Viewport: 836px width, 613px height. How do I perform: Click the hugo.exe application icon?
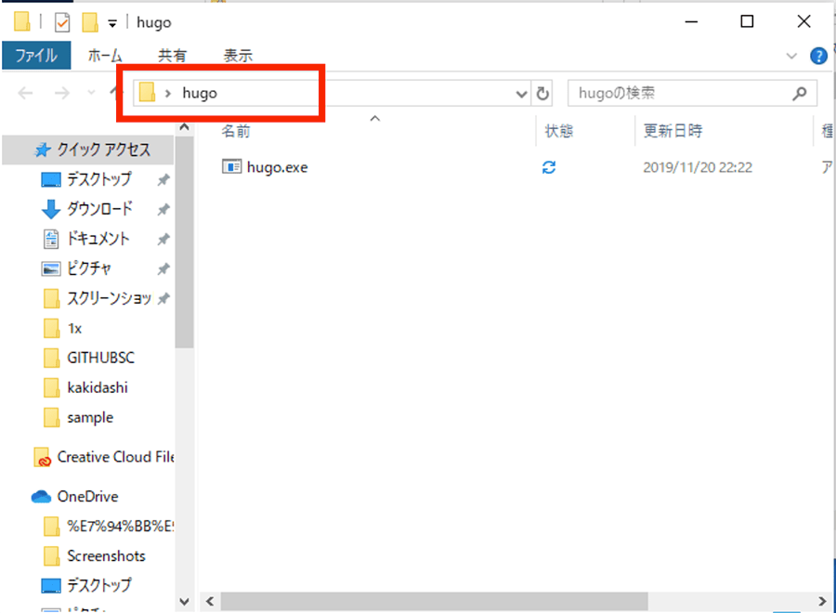[231, 167]
